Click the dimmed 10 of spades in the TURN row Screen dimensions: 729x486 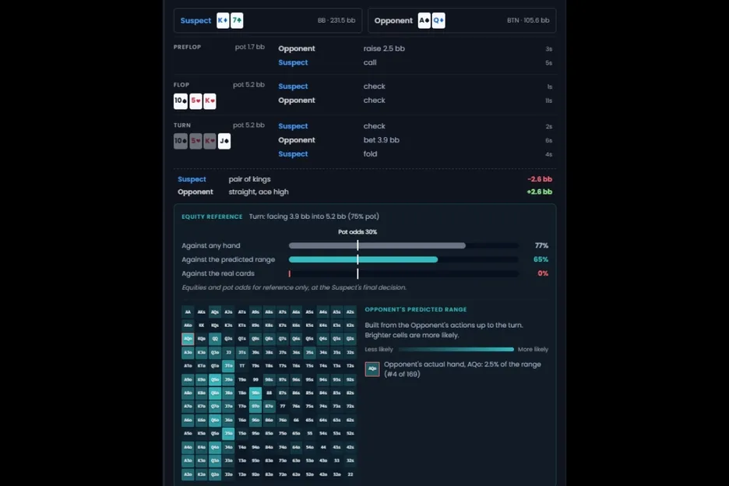(181, 141)
